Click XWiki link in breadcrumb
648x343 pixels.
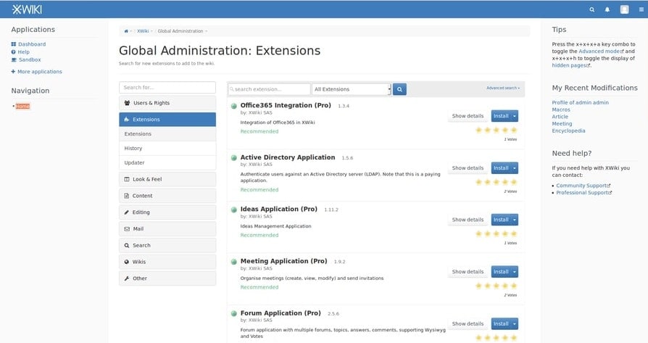point(143,31)
